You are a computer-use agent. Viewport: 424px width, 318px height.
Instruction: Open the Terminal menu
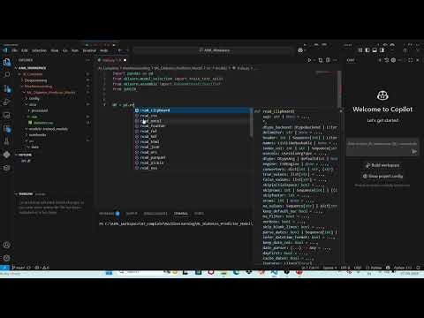(x=89, y=50)
